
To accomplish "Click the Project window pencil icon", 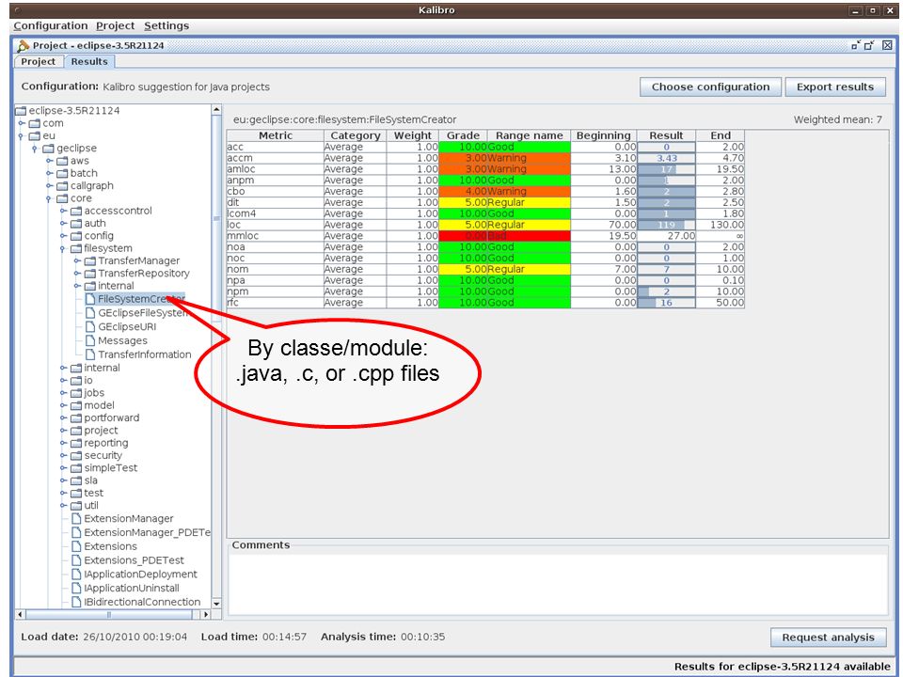I will [23, 45].
